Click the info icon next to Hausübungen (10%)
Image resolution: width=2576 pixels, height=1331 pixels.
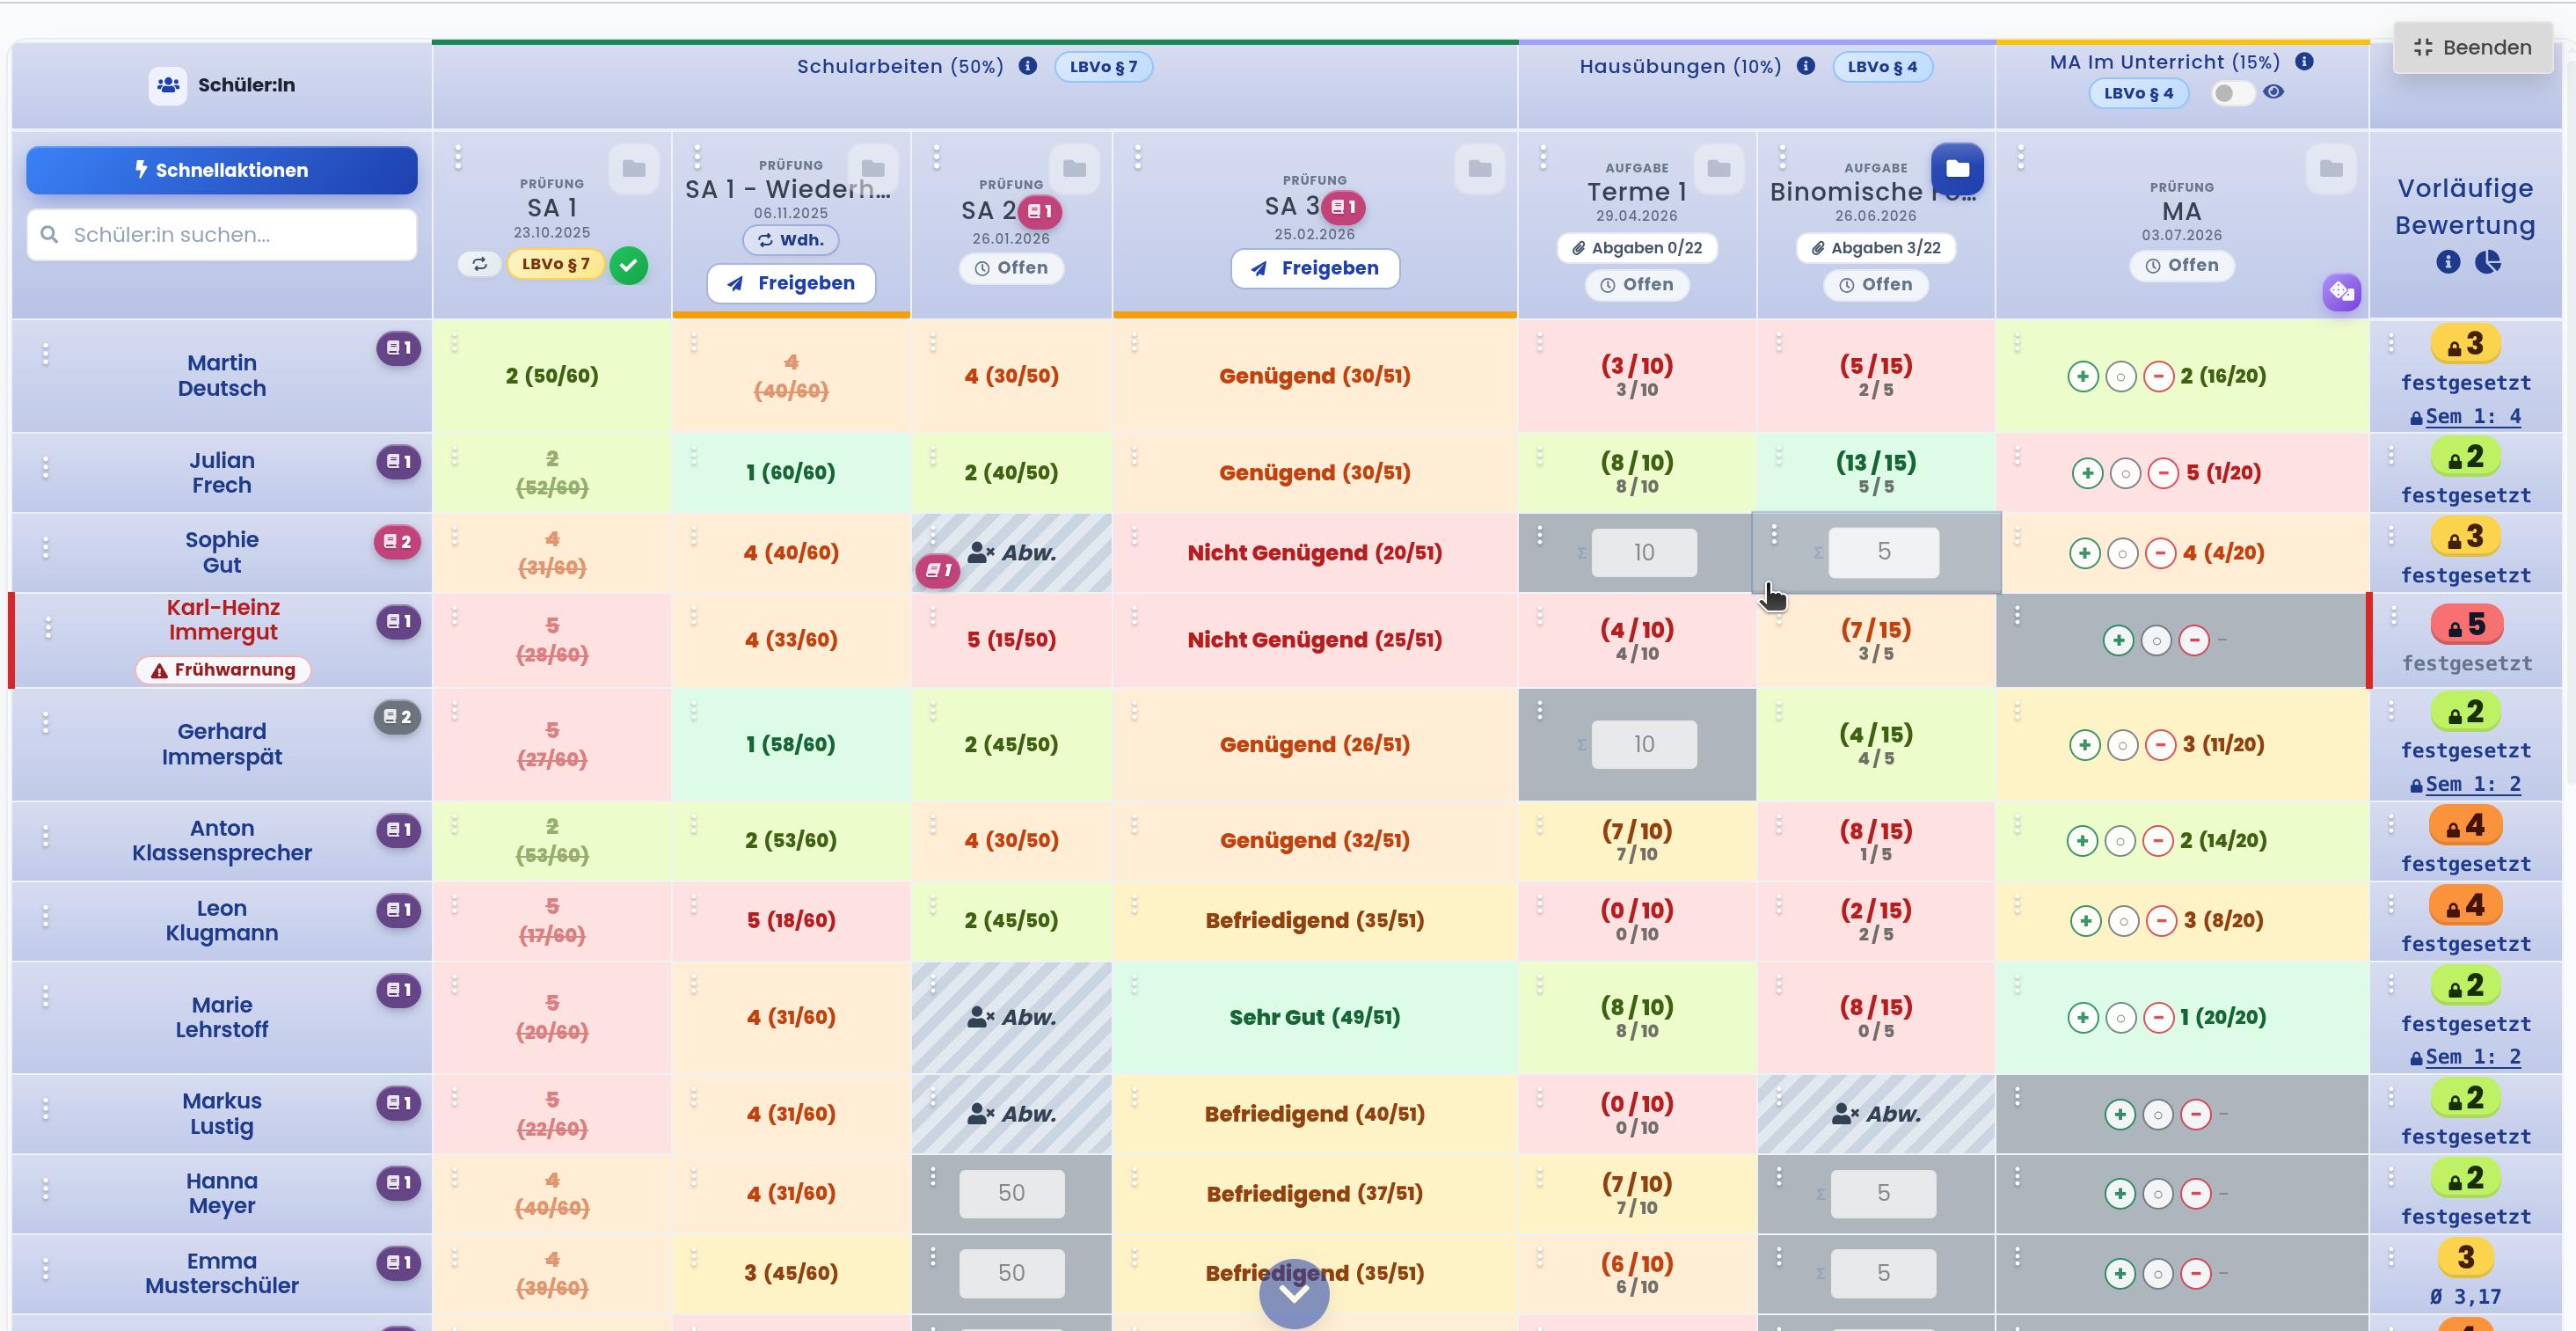coord(1805,66)
